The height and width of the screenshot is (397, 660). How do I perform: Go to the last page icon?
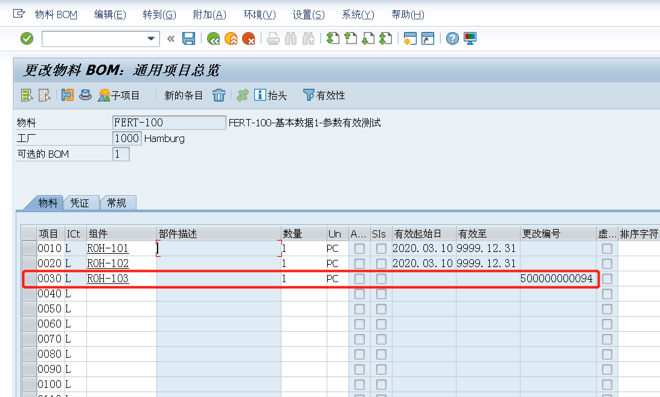(386, 39)
